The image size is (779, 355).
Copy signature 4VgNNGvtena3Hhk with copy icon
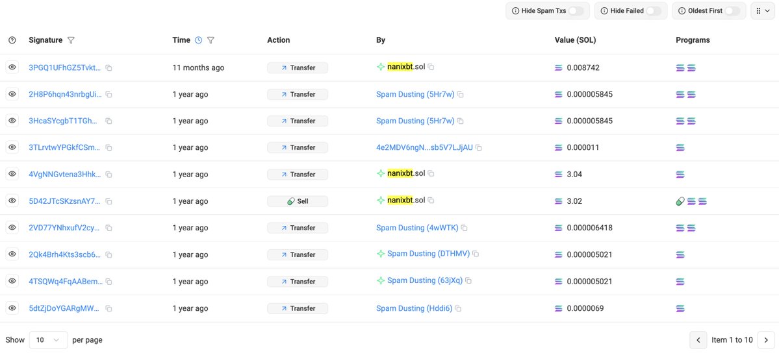coord(109,175)
